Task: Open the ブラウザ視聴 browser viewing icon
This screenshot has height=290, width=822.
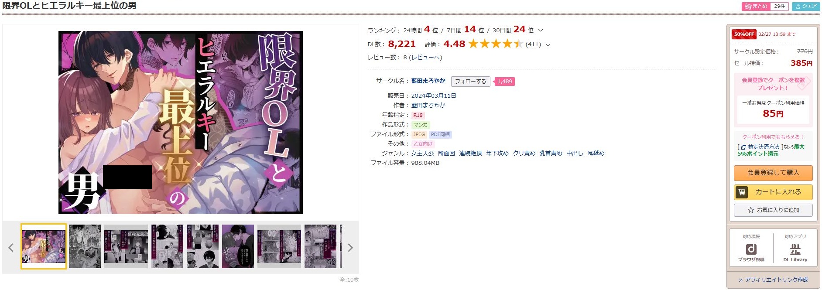Action: click(x=751, y=249)
